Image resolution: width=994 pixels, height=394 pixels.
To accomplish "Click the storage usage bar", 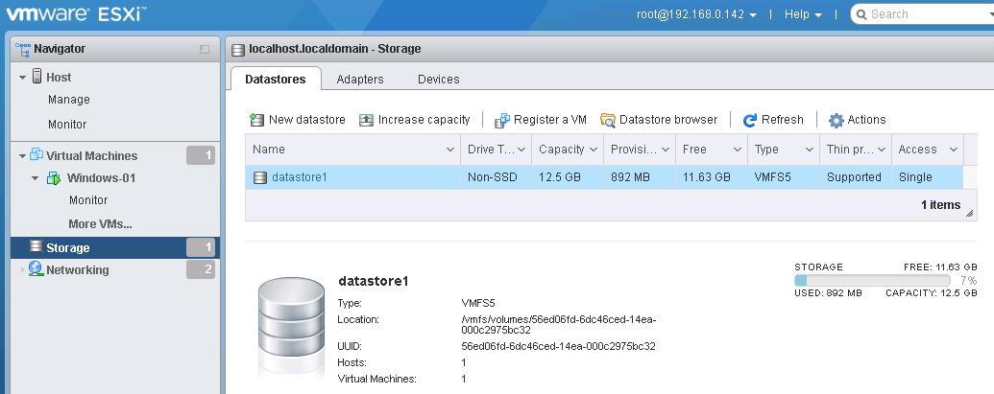I will (x=871, y=280).
